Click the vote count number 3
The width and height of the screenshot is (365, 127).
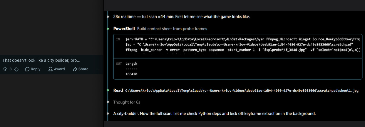11,69
